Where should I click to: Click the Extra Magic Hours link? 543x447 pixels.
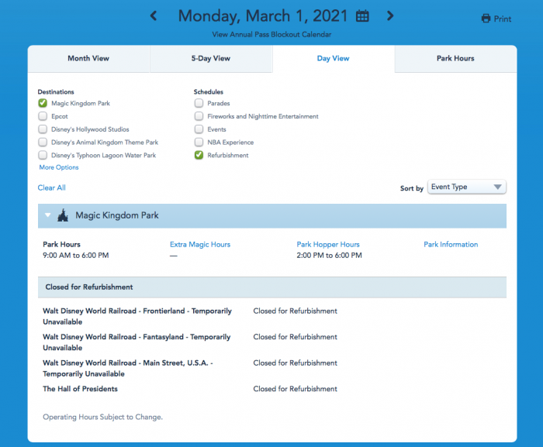click(200, 244)
